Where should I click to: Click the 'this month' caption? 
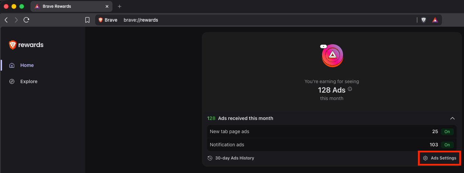point(332,98)
